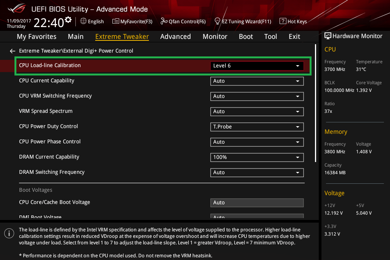Click the Boot Voltages section heading
390x260 pixels.
coord(35,190)
